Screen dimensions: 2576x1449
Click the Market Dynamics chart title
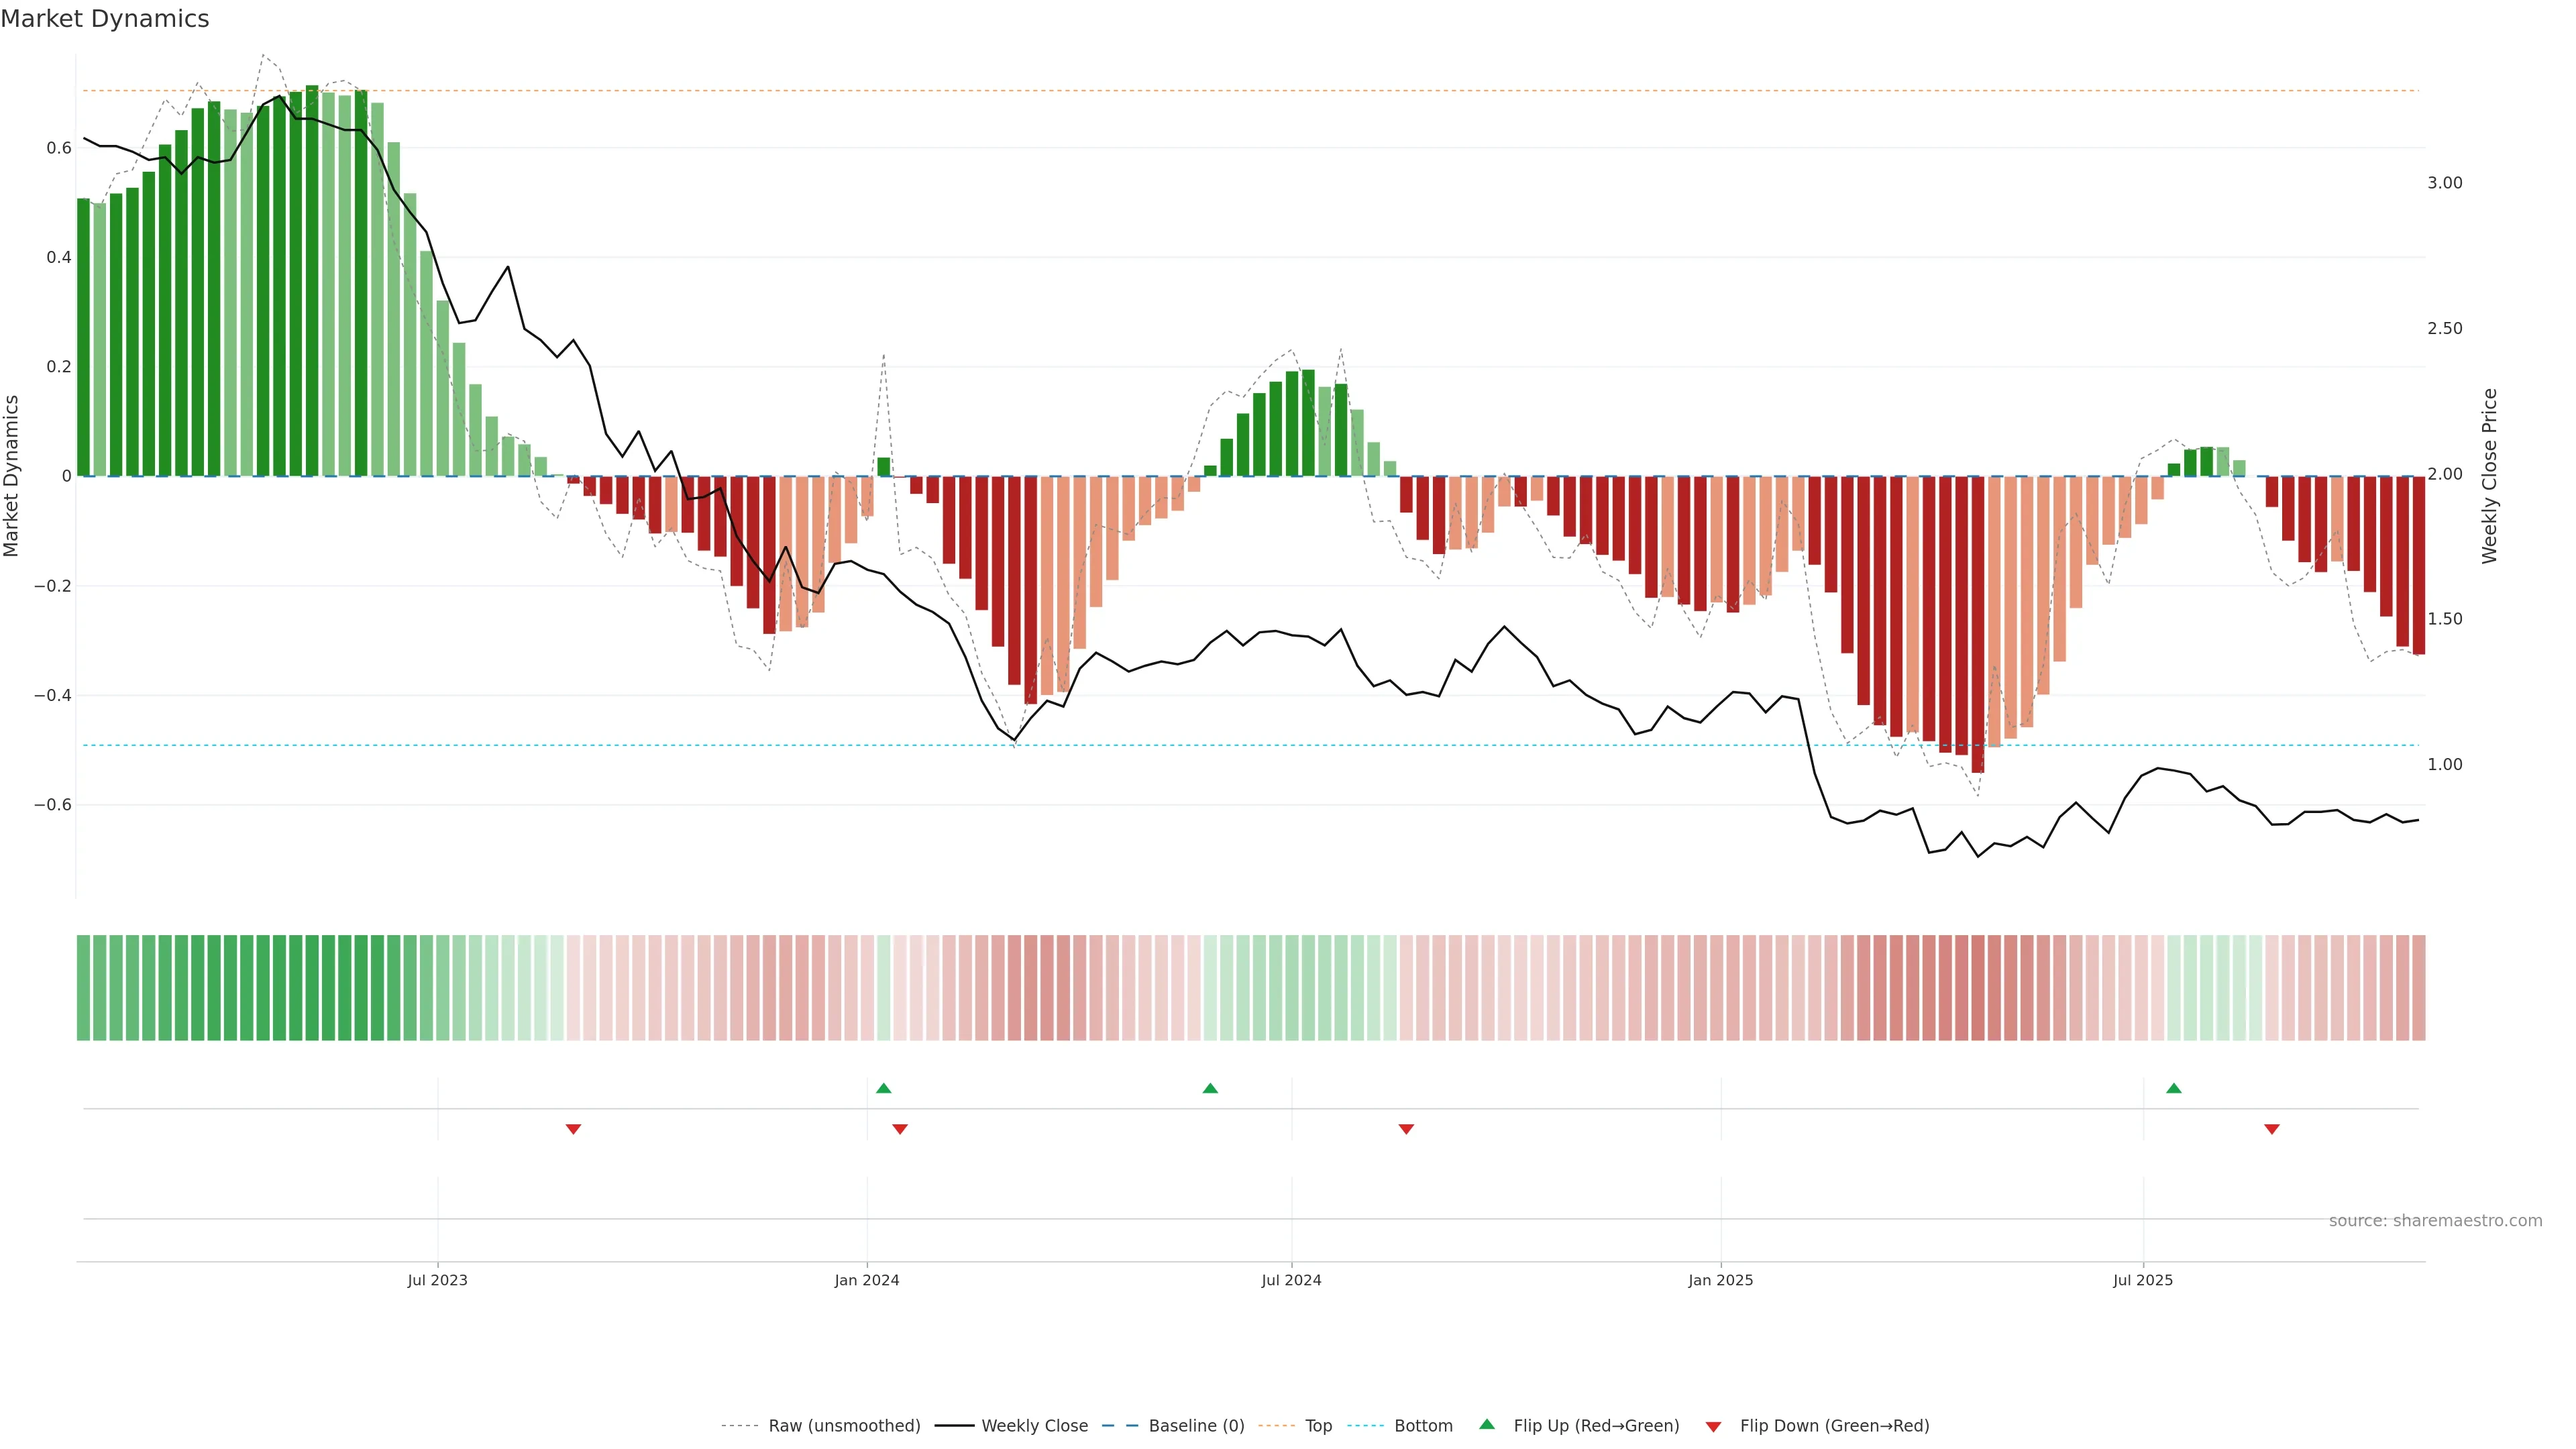(x=105, y=19)
